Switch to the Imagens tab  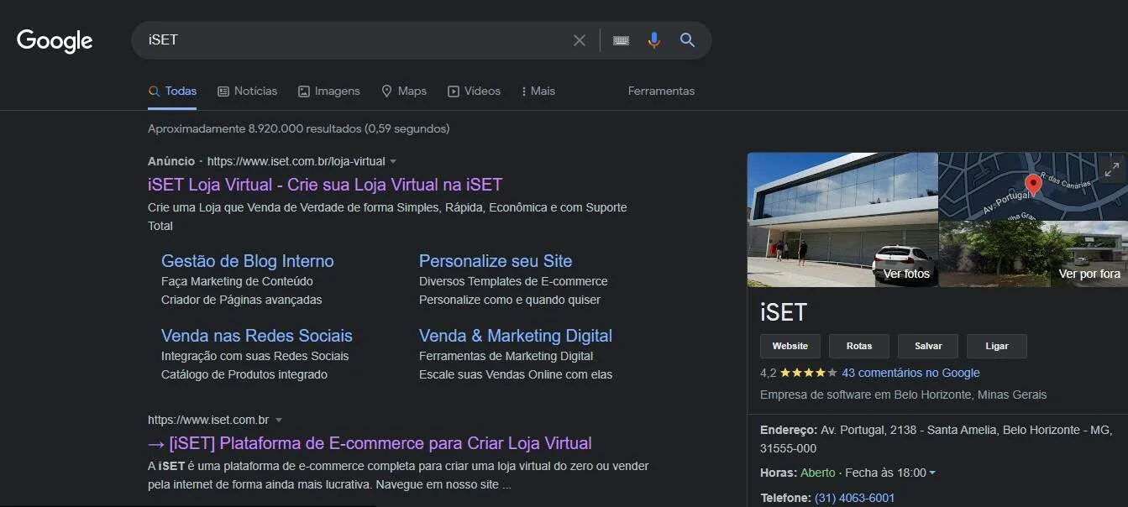(x=329, y=91)
